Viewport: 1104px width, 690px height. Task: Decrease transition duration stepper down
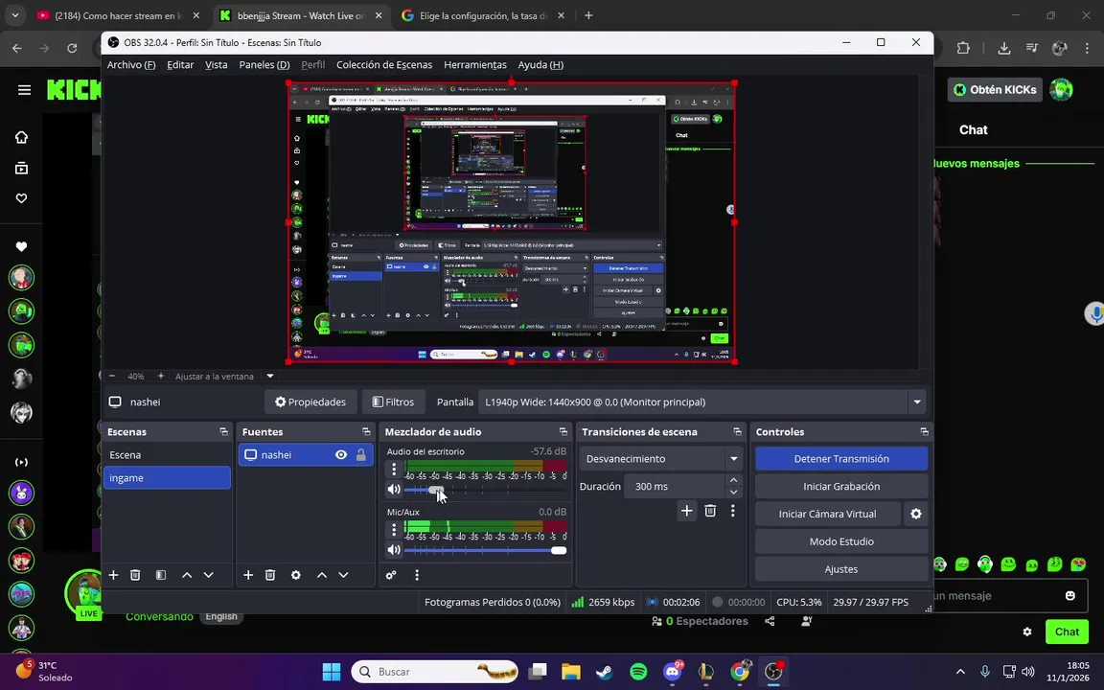click(x=733, y=493)
